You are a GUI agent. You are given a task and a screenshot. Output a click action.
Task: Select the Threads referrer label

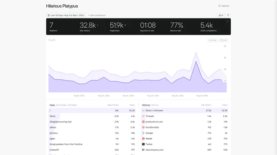(150, 116)
